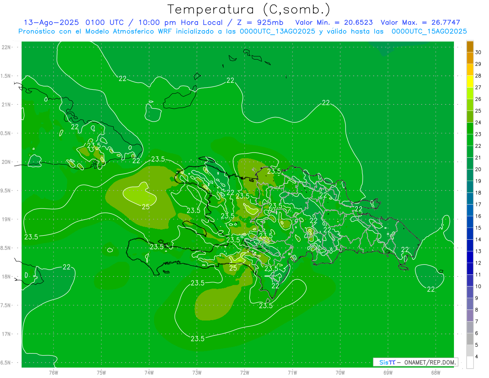Image resolution: width=489 pixels, height=378 pixels.
Task: Click the title 'Temperatura (C,somb.)'
Action: click(x=249, y=10)
